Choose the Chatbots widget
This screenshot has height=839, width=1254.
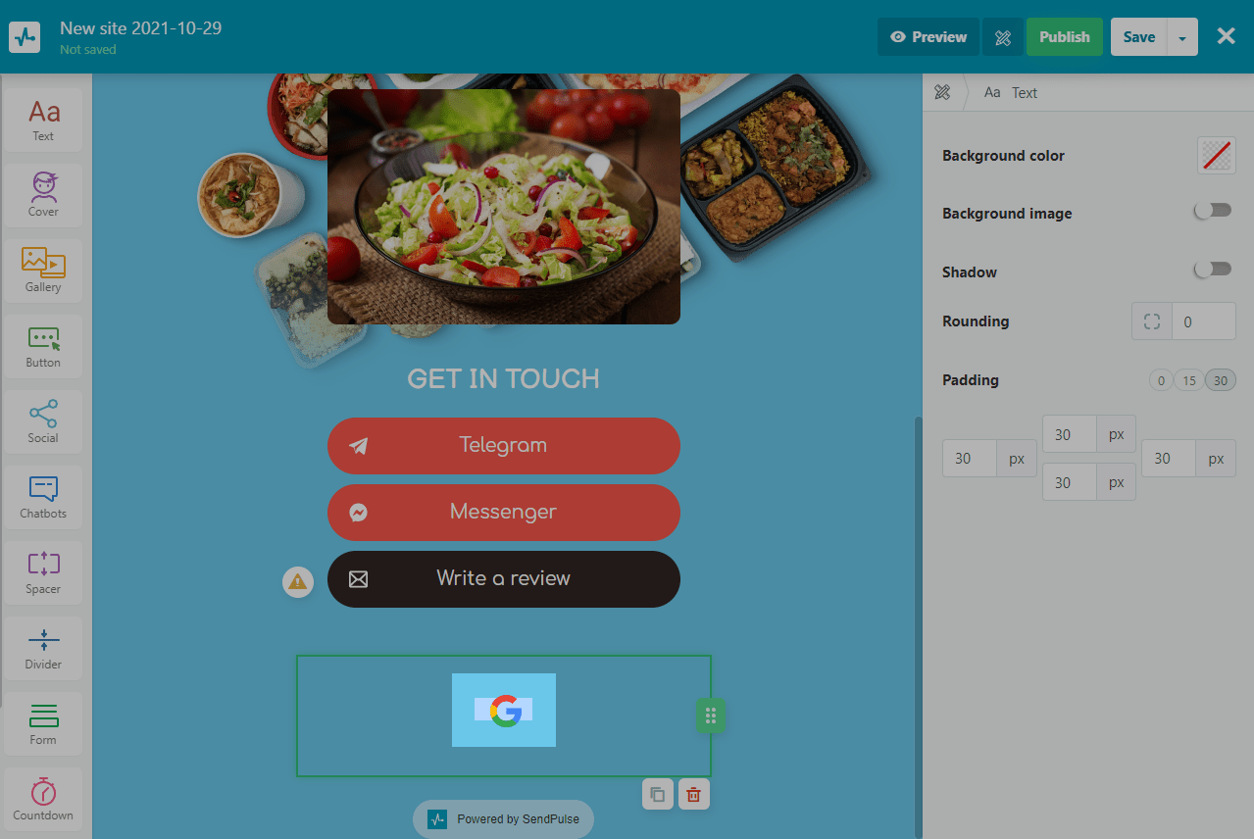pyautogui.click(x=43, y=497)
